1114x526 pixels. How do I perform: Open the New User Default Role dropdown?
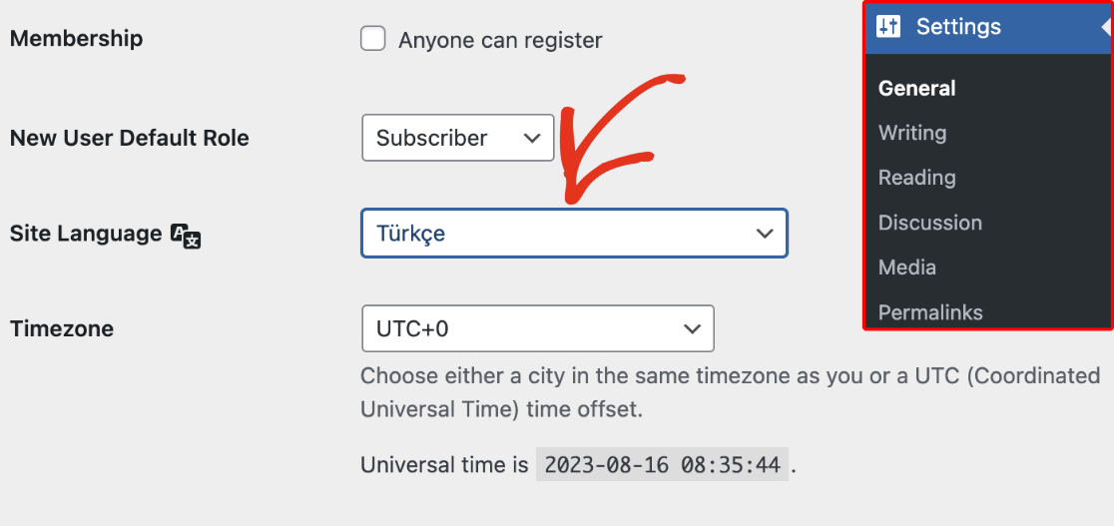[x=457, y=138]
